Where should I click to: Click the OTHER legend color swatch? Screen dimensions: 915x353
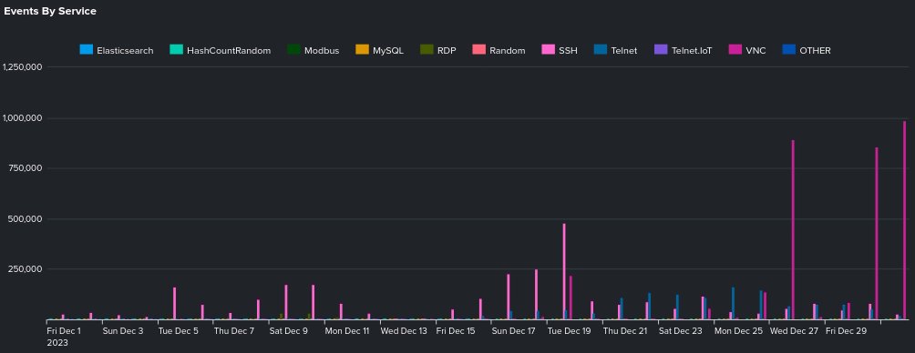789,50
